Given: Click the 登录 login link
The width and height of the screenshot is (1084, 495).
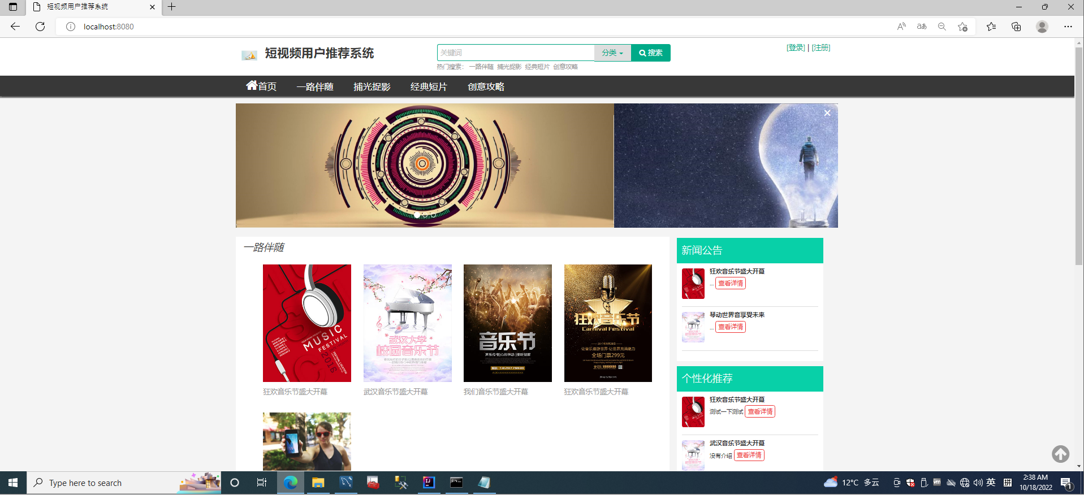Looking at the screenshot, I should [796, 47].
